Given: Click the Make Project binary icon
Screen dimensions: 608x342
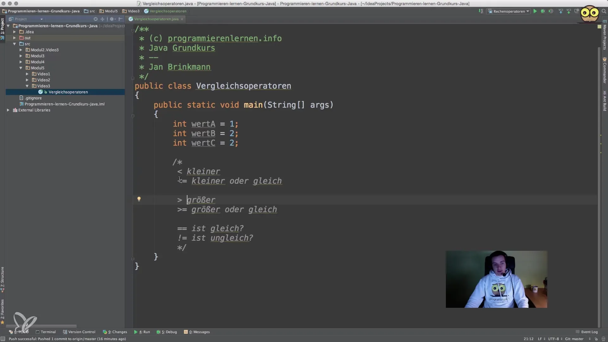Looking at the screenshot, I should [481, 11].
